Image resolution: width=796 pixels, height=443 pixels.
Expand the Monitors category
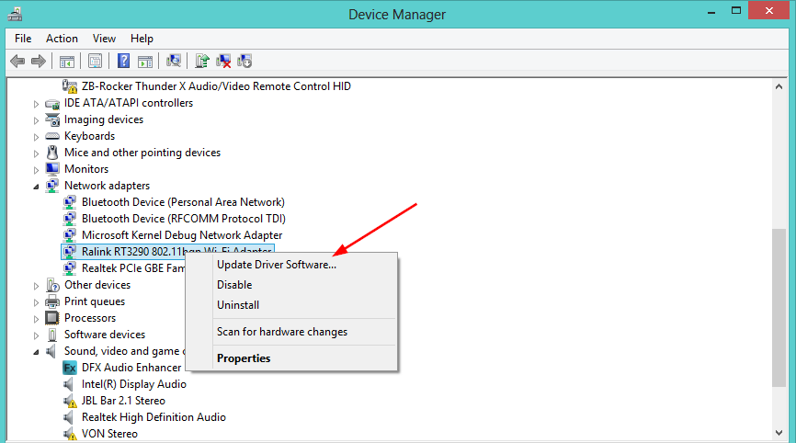click(37, 169)
